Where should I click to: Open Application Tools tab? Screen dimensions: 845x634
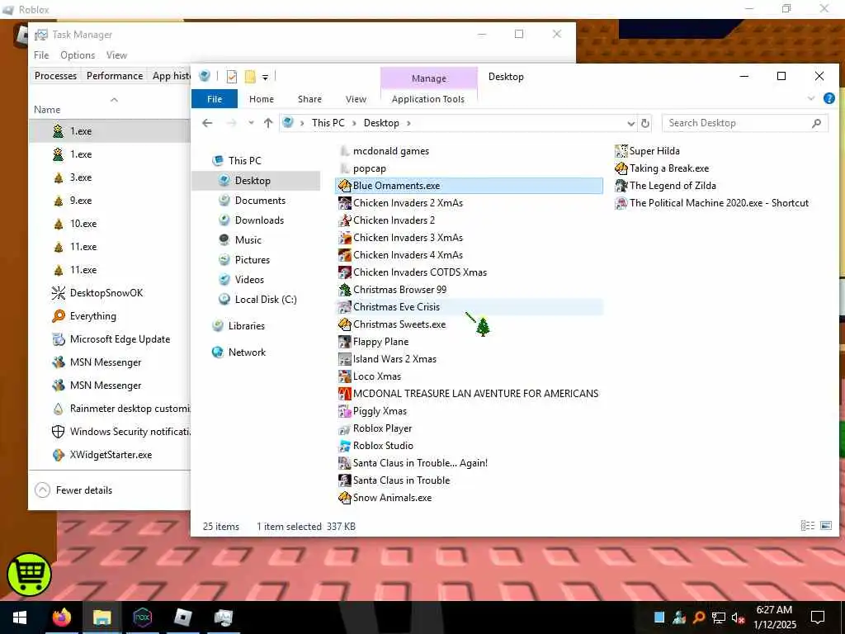point(428,99)
